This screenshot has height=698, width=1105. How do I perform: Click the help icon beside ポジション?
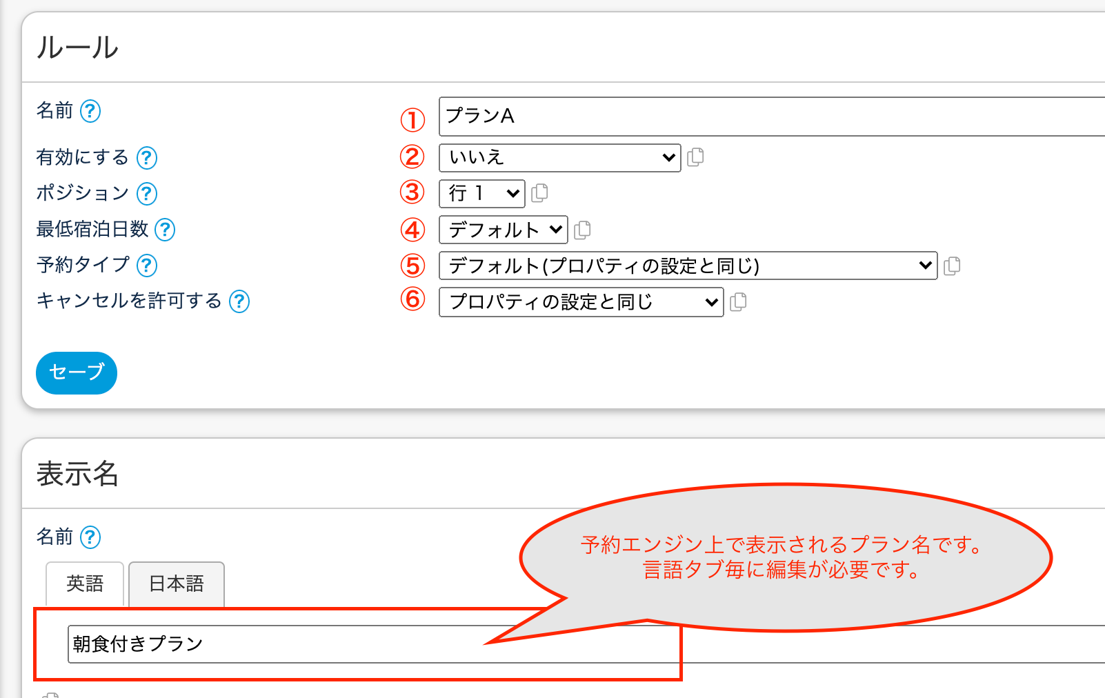tap(146, 194)
